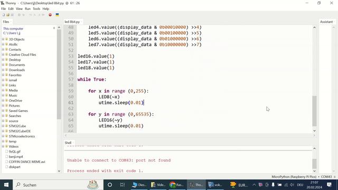The width and height of the screenshot is (338, 190).
Task: Click 'Process ended with exit code 1.' text
Action: tap(105, 171)
